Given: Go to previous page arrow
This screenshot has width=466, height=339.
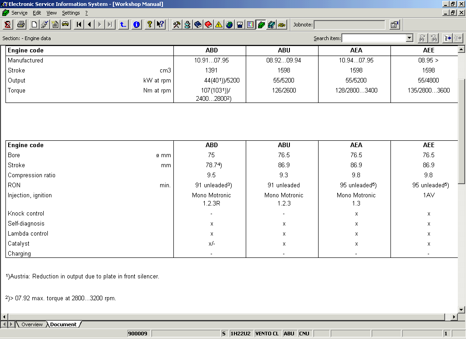Looking at the screenshot, I should (89, 25).
